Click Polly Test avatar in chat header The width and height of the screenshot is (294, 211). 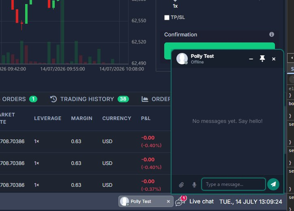coord(182,59)
